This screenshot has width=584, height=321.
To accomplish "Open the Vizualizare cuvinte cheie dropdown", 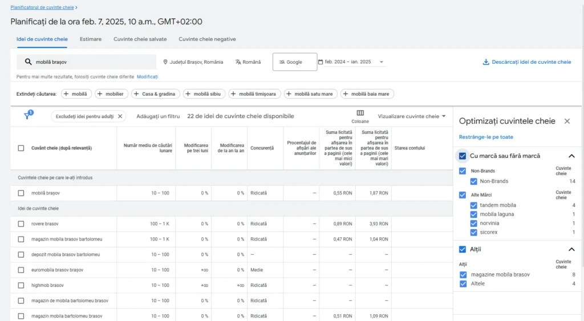I will (x=412, y=116).
